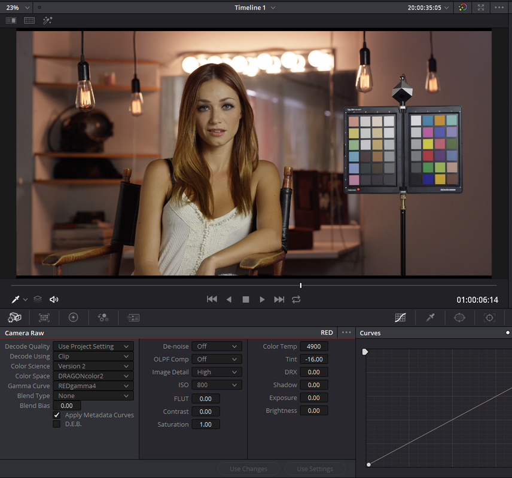
Task: Mute audio with the speaker icon
Action: click(x=54, y=299)
